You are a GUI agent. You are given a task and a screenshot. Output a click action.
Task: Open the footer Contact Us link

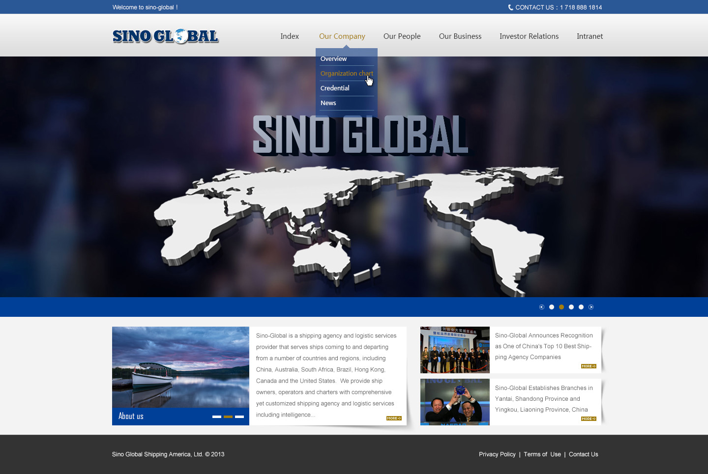click(x=584, y=454)
